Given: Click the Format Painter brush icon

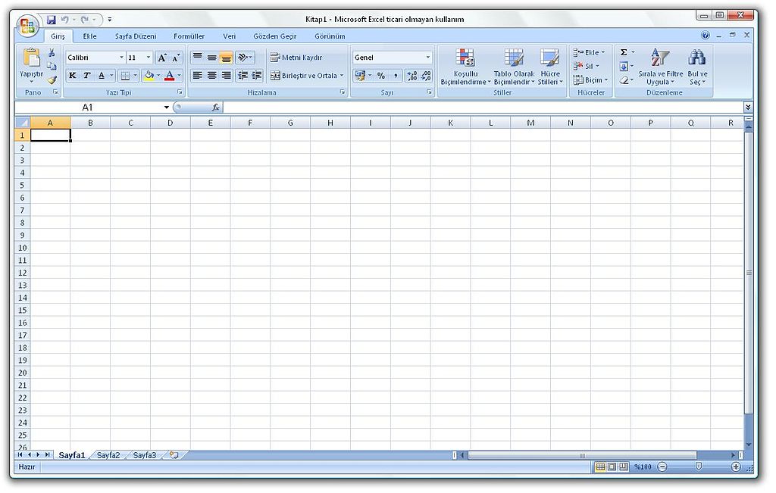Looking at the screenshot, I should pyautogui.click(x=52, y=79).
